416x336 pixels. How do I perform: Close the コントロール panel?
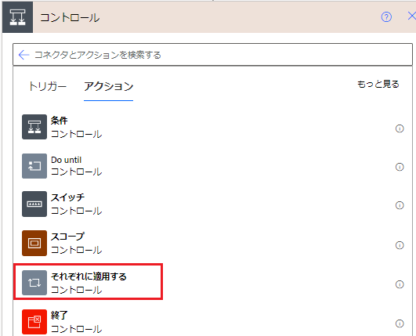click(x=411, y=16)
